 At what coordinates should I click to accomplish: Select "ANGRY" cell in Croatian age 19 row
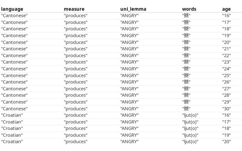pos(129,135)
